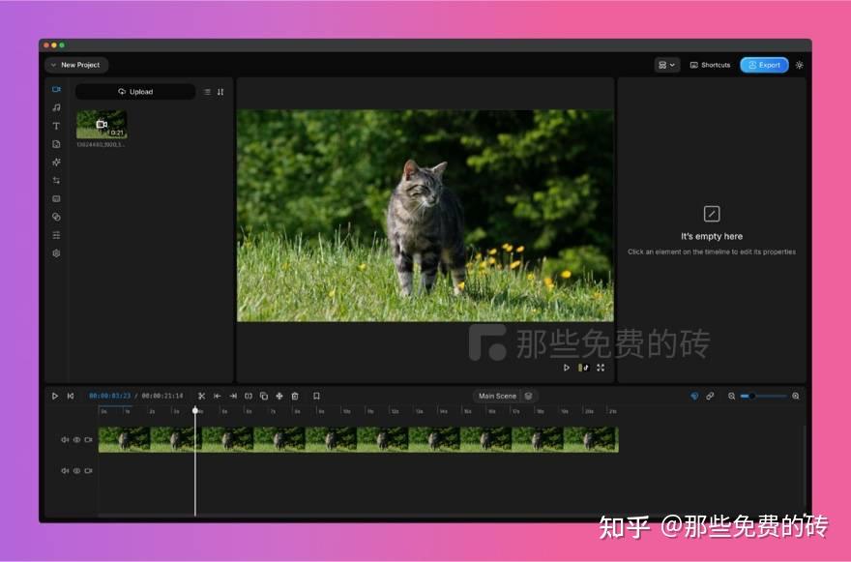Open the Shortcuts menu

(x=709, y=65)
